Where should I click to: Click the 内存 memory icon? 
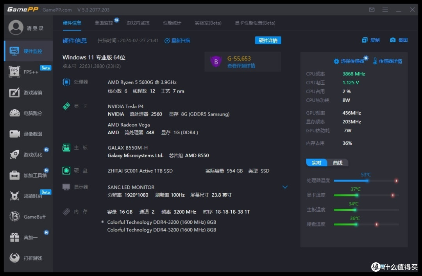66,212
